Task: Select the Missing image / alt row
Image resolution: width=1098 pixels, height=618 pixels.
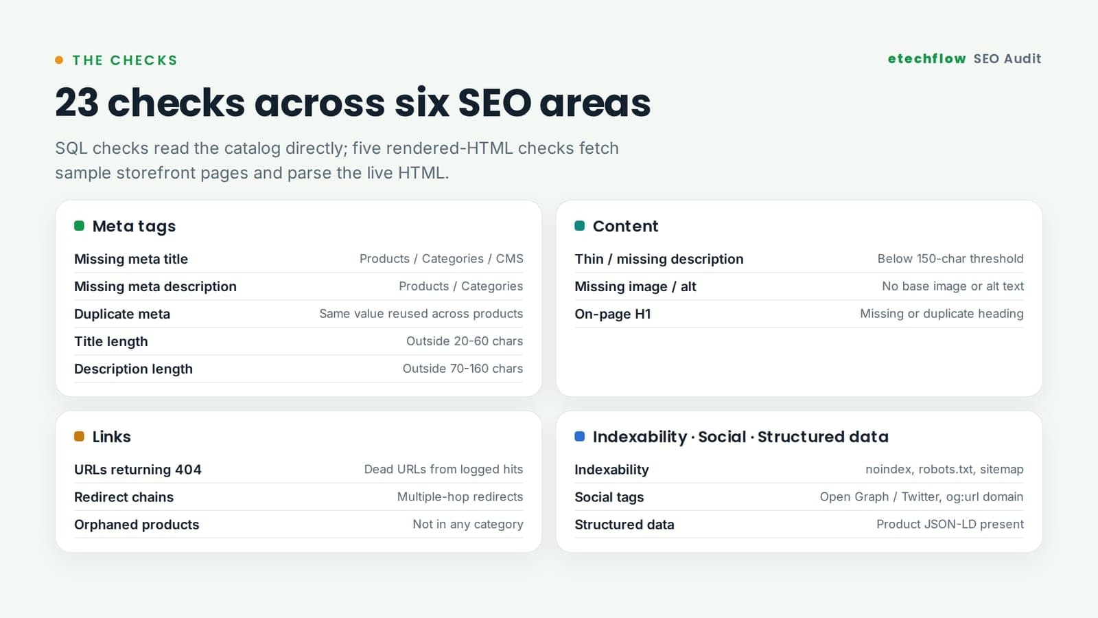Action: point(799,286)
